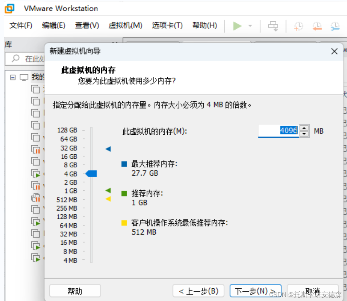Click the 16 GB scale label
Screen dimensions: 347x301
pyautogui.click(x=69, y=156)
